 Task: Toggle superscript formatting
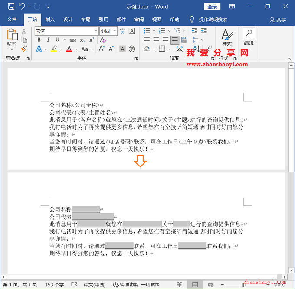pos(92,40)
